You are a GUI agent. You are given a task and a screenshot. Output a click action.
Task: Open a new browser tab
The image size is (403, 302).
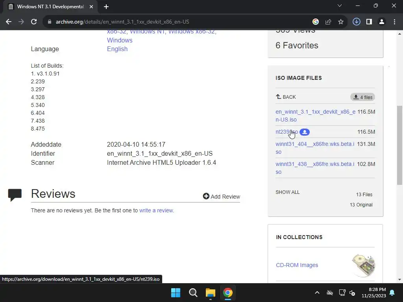pos(106,7)
